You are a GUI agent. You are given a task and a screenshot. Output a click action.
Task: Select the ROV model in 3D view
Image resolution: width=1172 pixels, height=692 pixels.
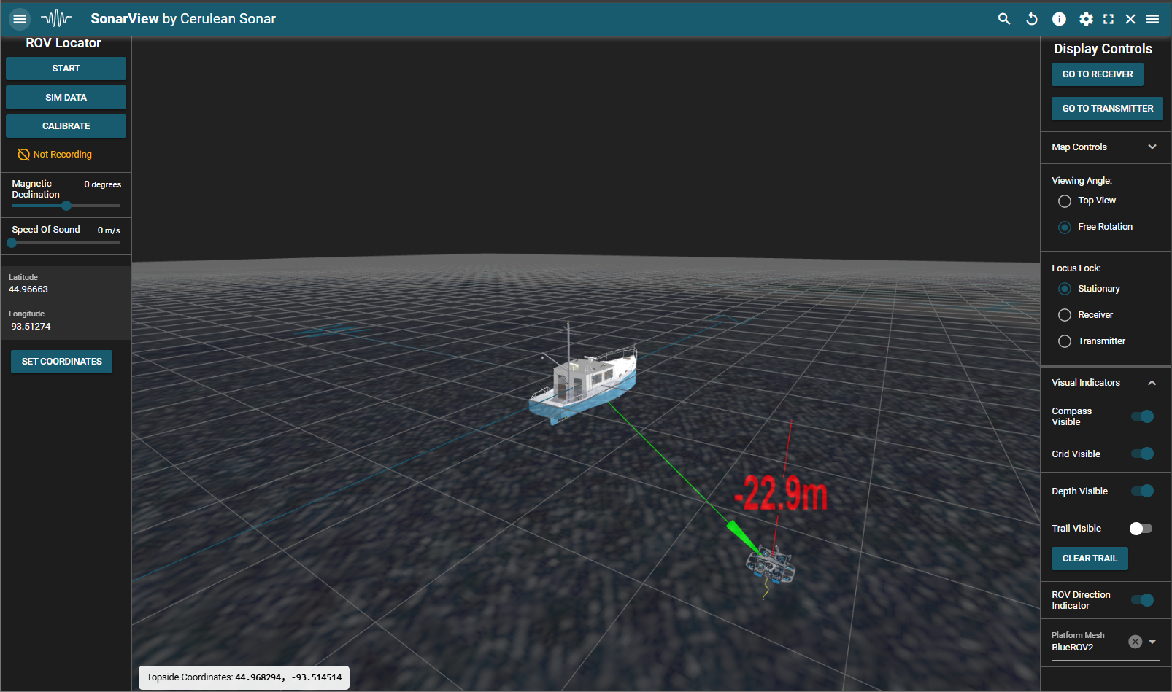pos(769,565)
